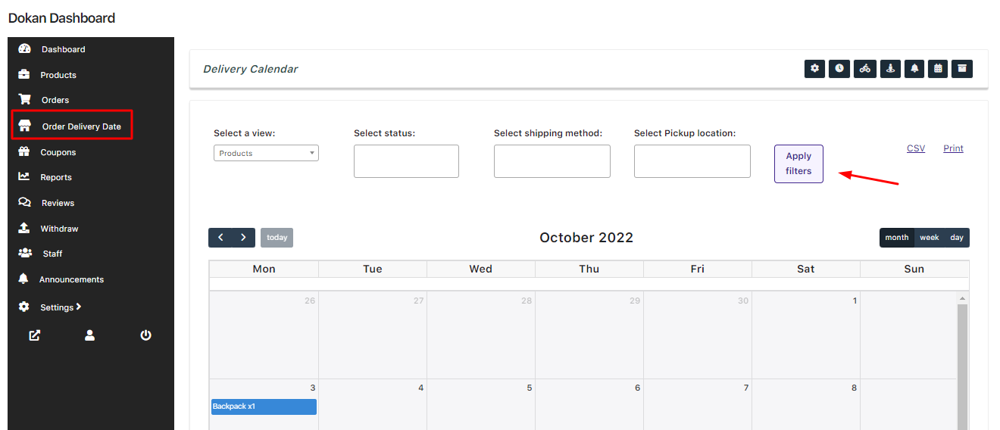The image size is (1000, 430).
Task: Click the pickup location person icon
Action: (890, 68)
